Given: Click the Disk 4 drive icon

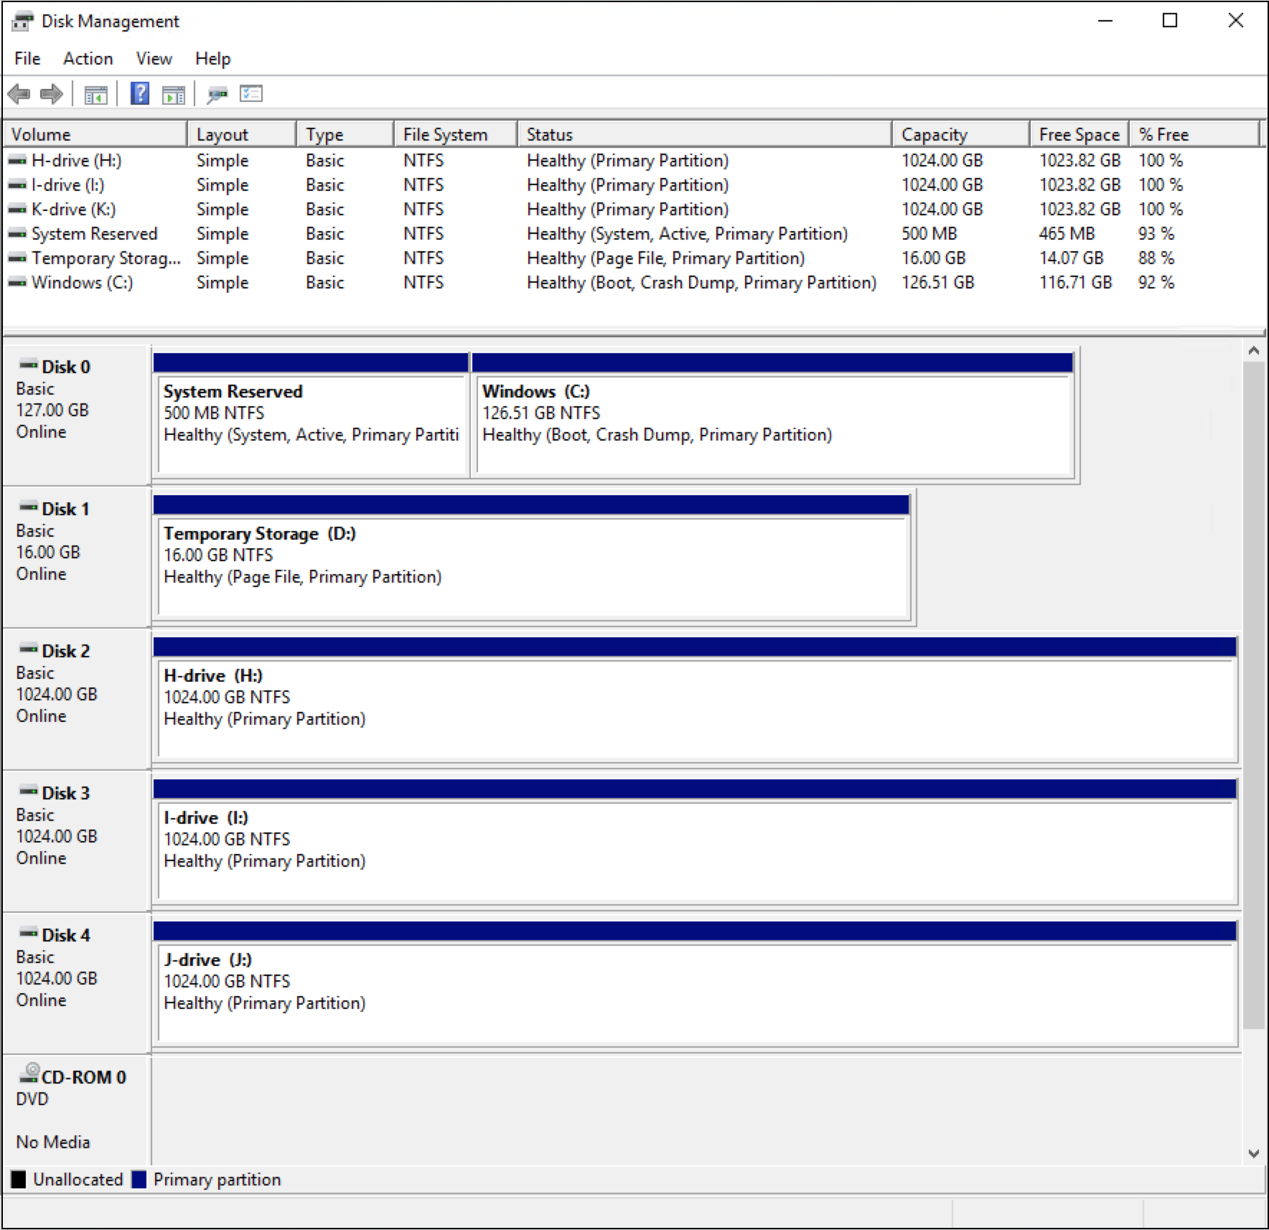Looking at the screenshot, I should click(x=29, y=933).
